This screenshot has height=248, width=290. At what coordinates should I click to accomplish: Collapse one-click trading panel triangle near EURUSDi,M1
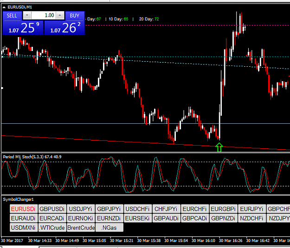(x=4, y=7)
